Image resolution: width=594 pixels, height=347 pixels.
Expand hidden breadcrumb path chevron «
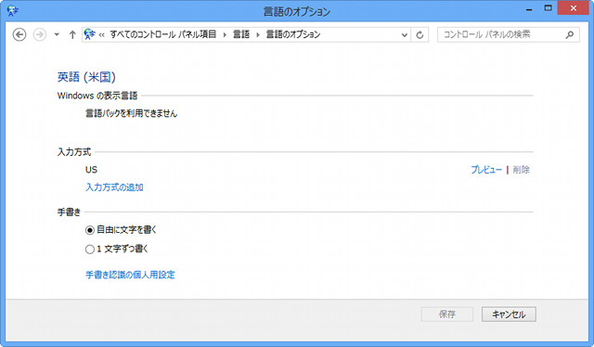point(101,35)
